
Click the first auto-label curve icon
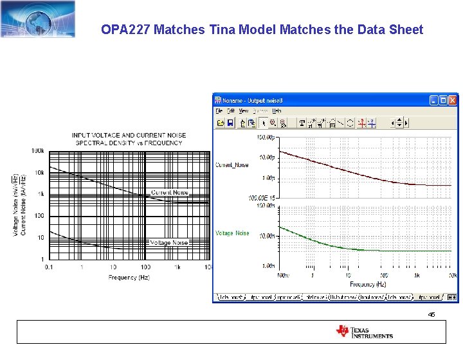click(x=311, y=123)
